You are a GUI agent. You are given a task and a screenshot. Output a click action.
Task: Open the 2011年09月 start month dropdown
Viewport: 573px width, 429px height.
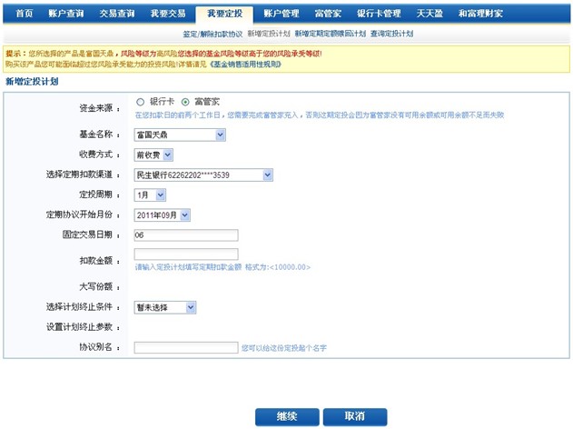click(162, 214)
